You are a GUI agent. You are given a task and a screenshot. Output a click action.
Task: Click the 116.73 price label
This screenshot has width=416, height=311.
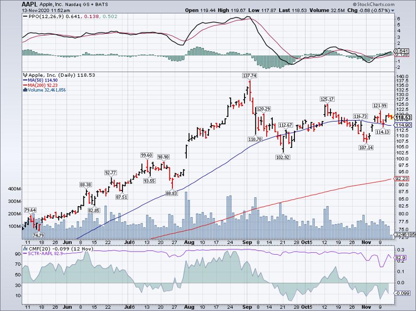[360, 116]
